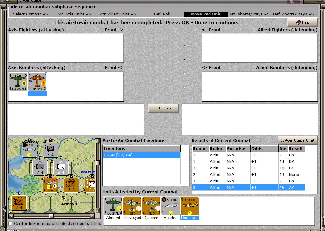This screenshot has width=325, height=231.
Task: Select the highlighted Move 2nd Unit step
Action: click(x=206, y=14)
